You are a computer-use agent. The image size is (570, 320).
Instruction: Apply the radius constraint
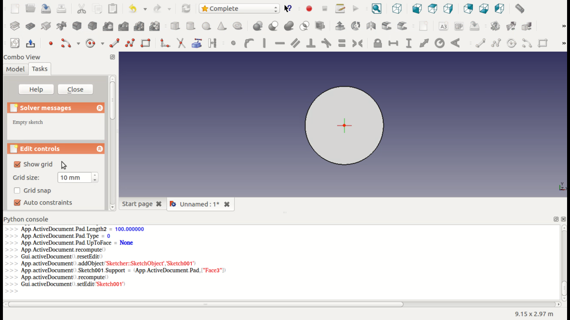(440, 43)
